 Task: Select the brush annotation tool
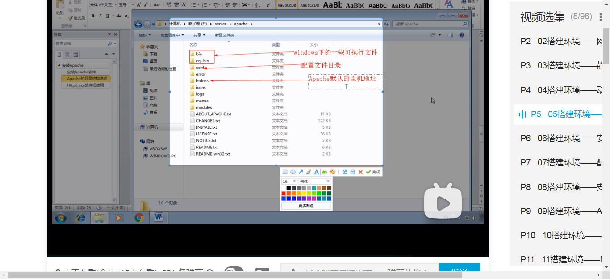click(309, 172)
